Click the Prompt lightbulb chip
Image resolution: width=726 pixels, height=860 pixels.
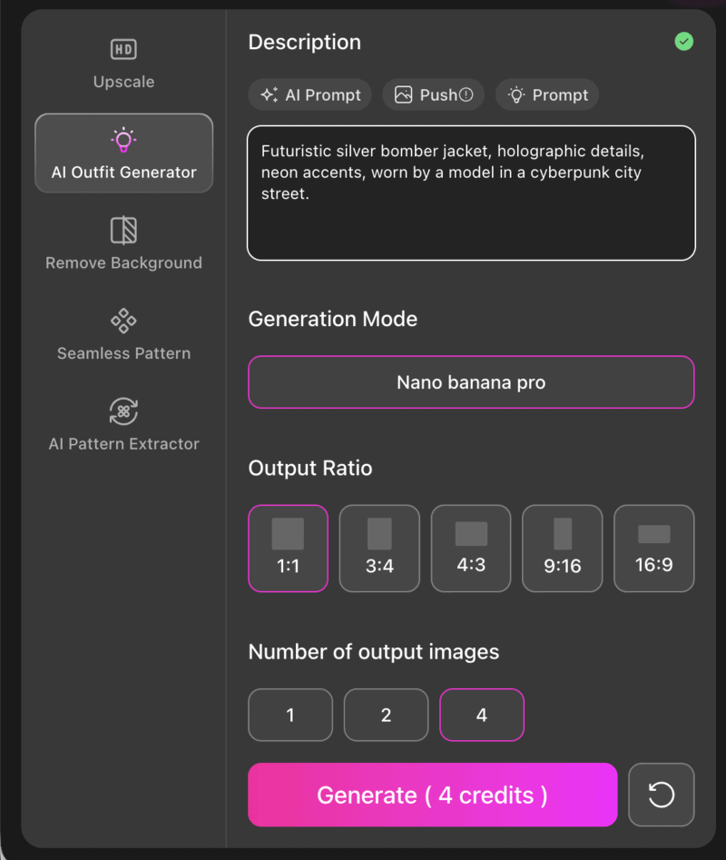pos(546,94)
